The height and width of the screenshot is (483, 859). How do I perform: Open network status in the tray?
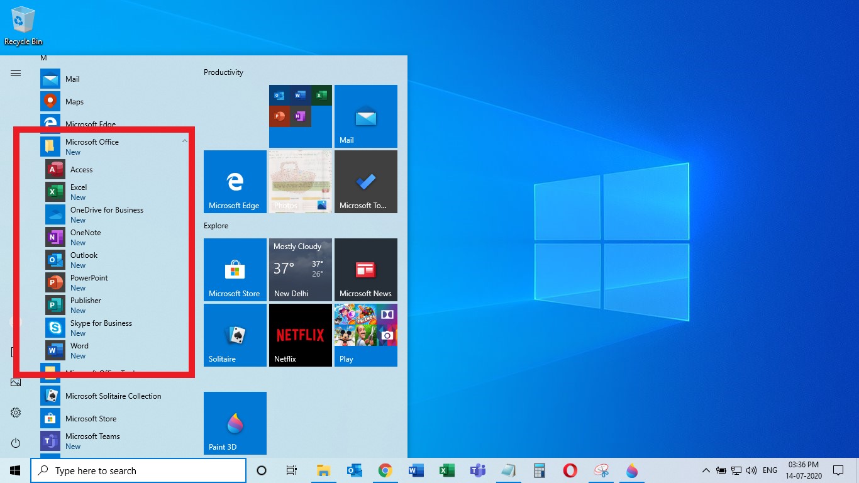point(736,470)
